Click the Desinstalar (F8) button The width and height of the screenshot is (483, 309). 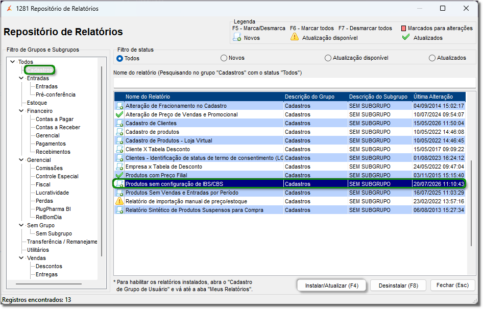coord(398,286)
